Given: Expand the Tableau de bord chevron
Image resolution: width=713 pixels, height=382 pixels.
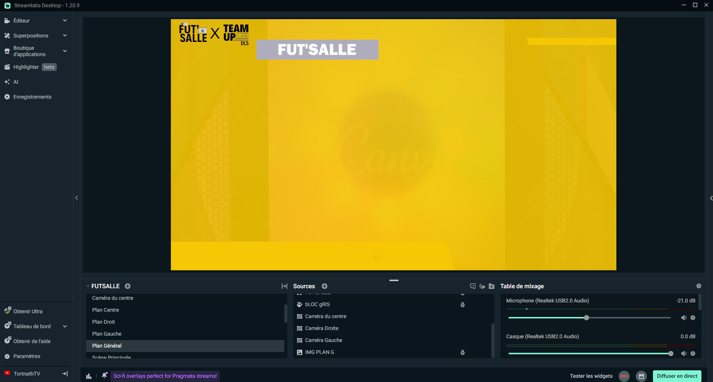Looking at the screenshot, I should [65, 326].
